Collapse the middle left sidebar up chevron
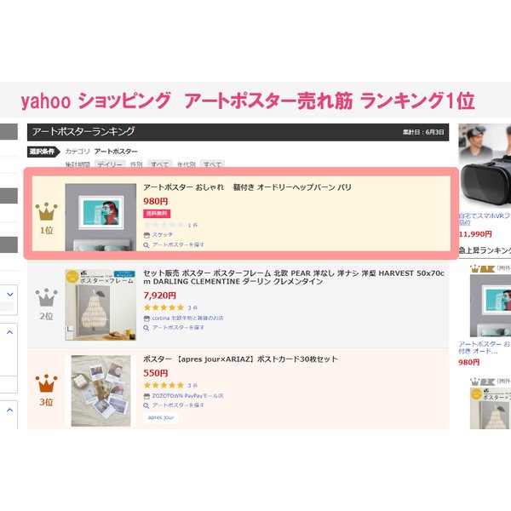 (10, 332)
